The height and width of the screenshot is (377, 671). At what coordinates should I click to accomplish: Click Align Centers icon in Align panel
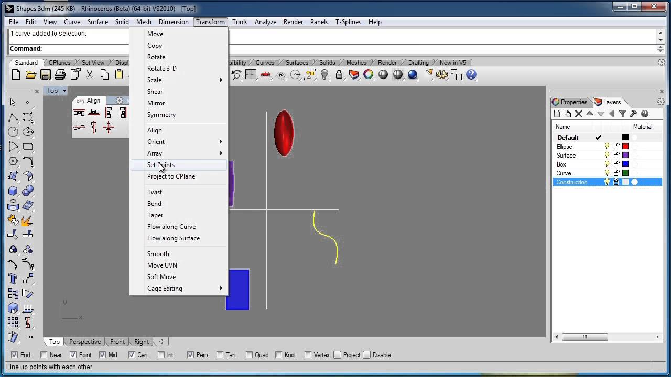tap(109, 127)
